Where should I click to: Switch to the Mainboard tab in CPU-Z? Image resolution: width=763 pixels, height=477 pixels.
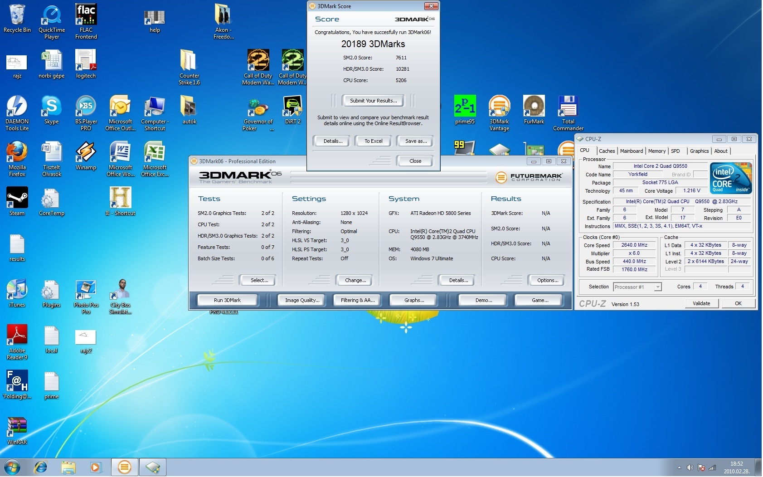pos(631,151)
